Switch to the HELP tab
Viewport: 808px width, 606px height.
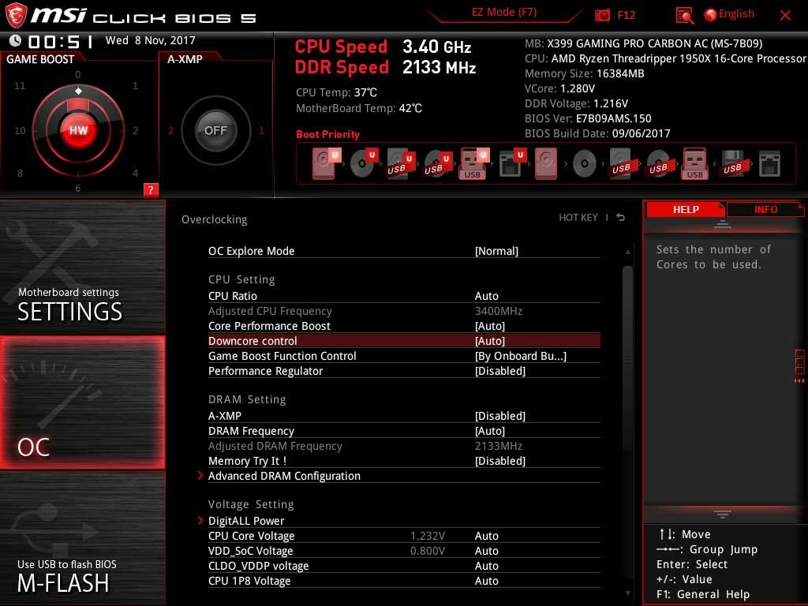(x=686, y=209)
